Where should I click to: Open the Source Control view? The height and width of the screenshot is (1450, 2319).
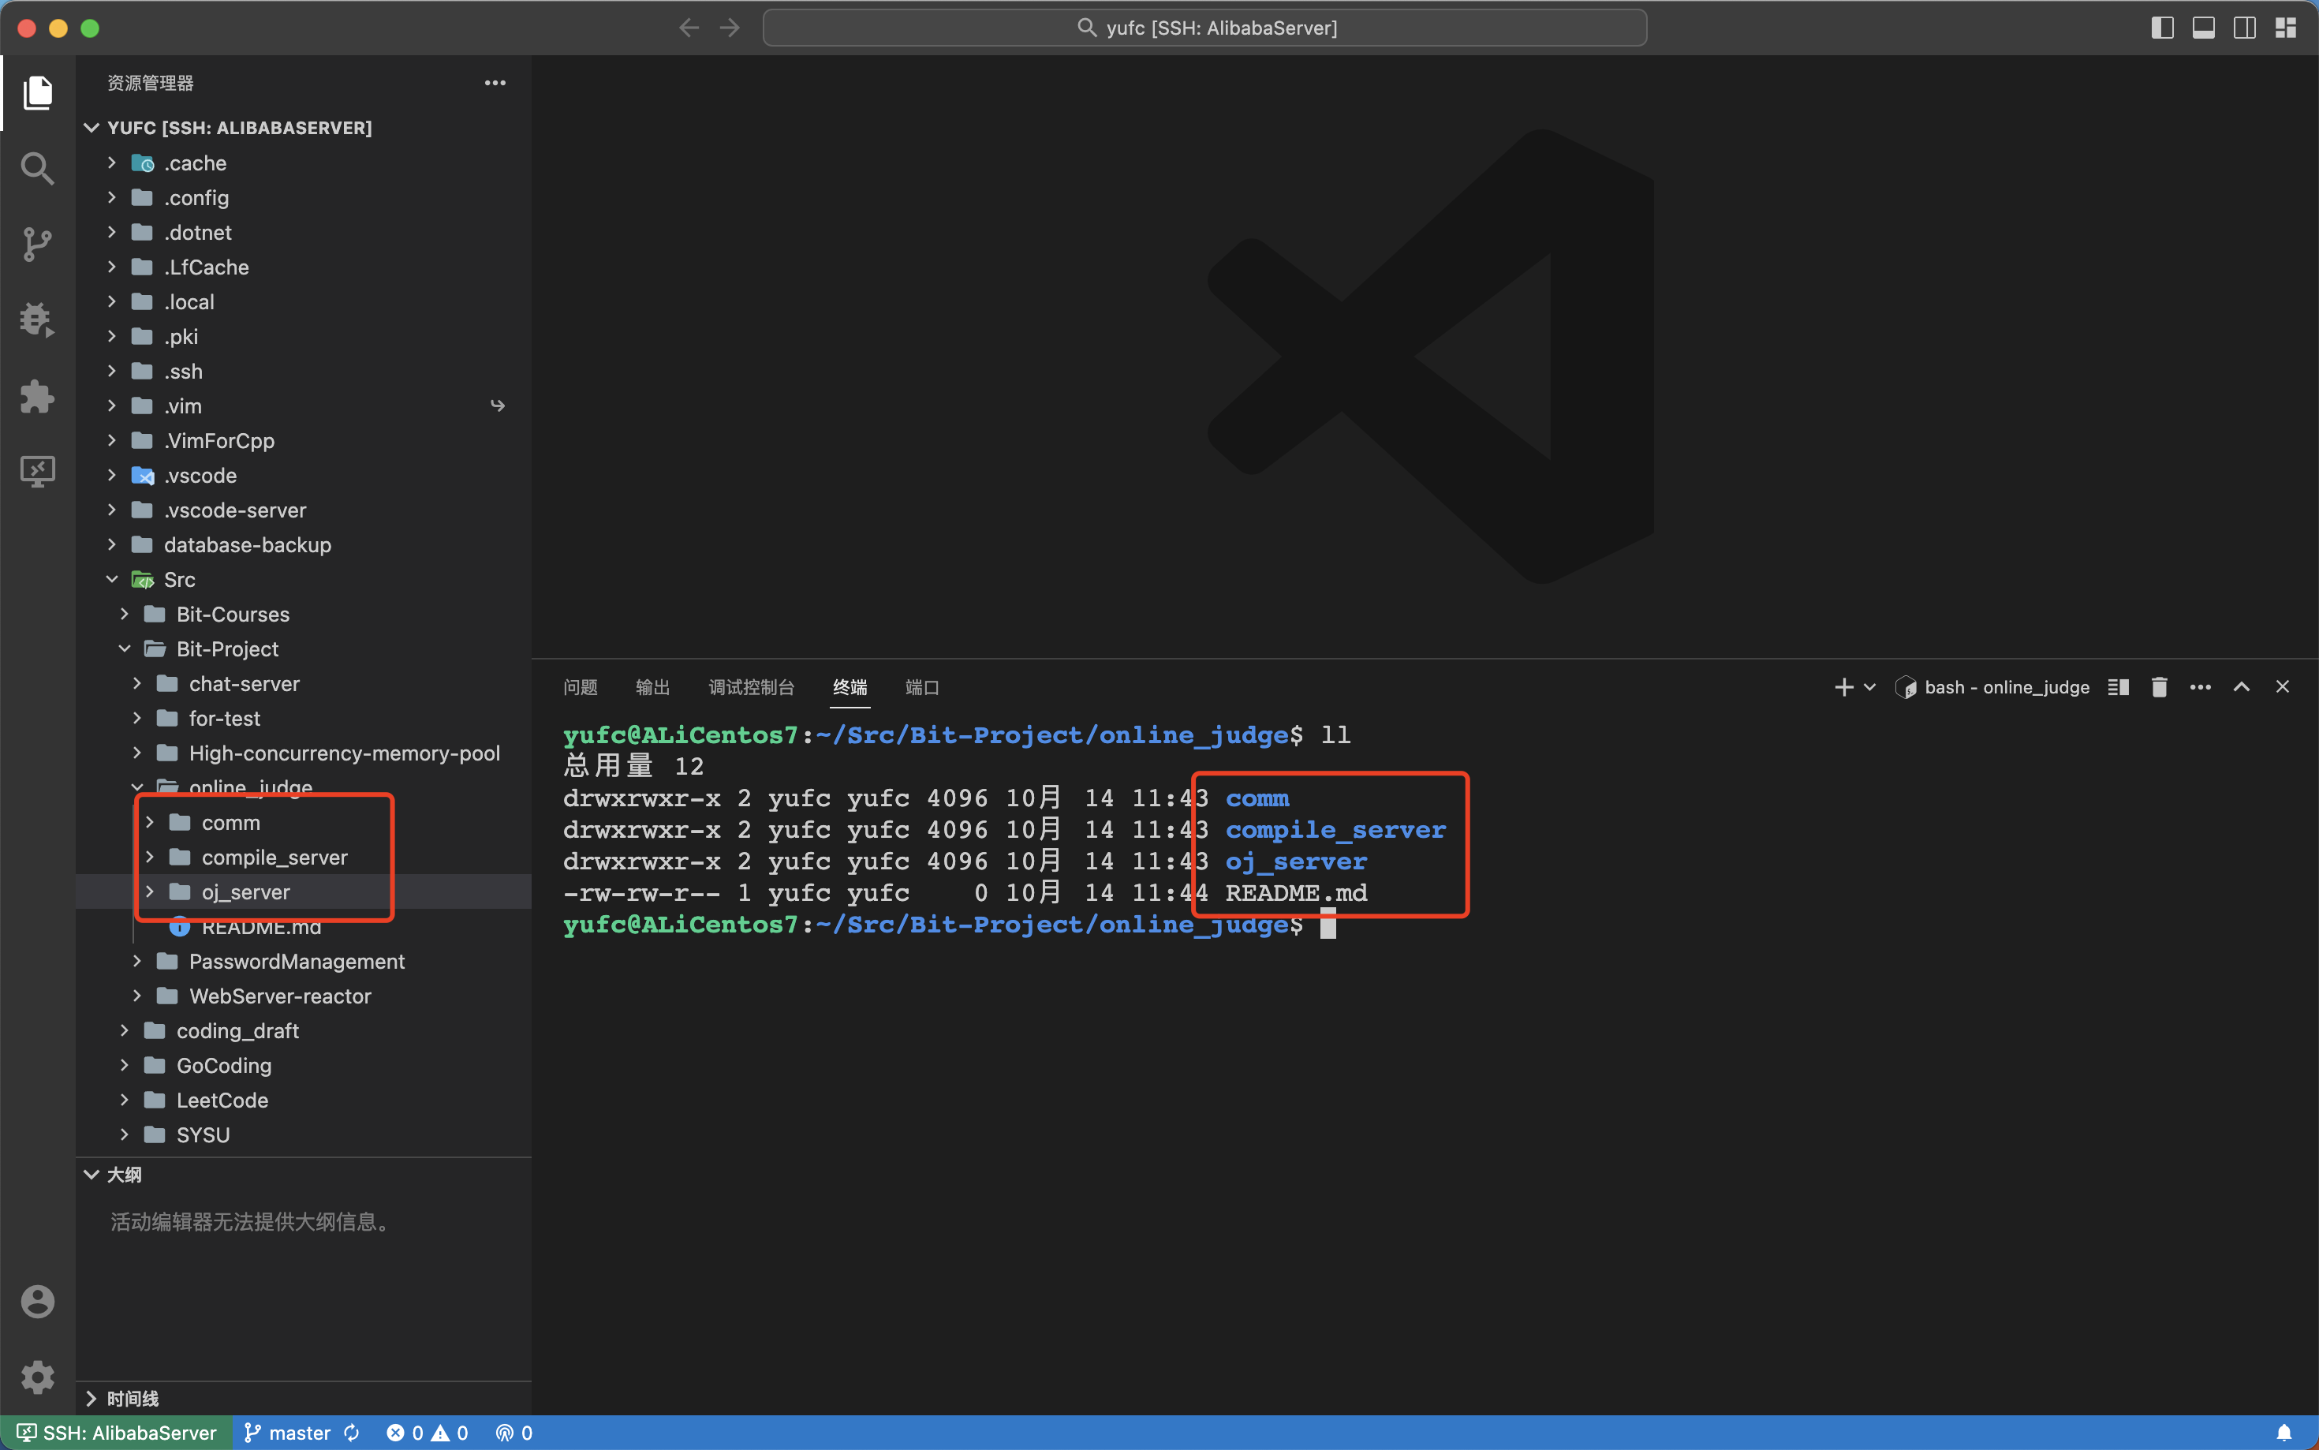coord(37,245)
